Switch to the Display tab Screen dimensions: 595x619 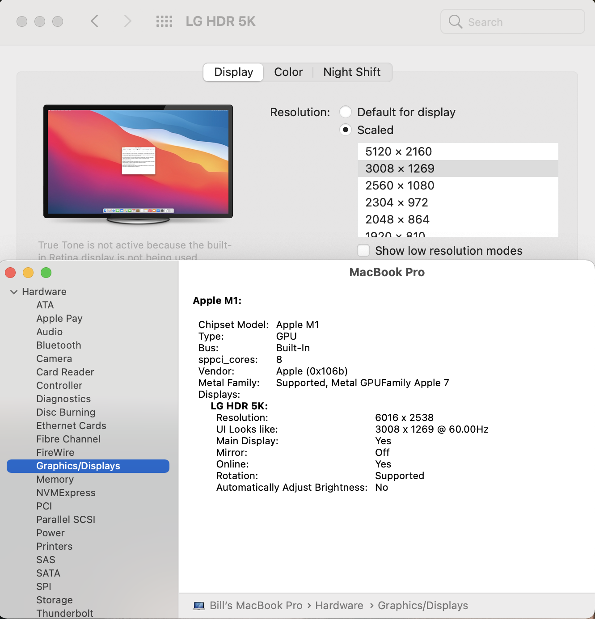click(233, 72)
